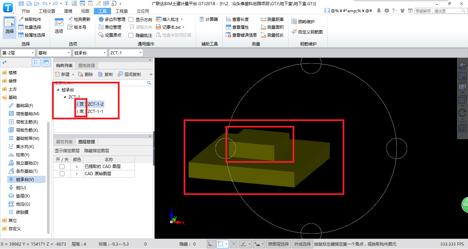Viewport: 468px width, 249px height.
Task: Click the orbit sphere icon in right toolbar
Action: point(462,65)
